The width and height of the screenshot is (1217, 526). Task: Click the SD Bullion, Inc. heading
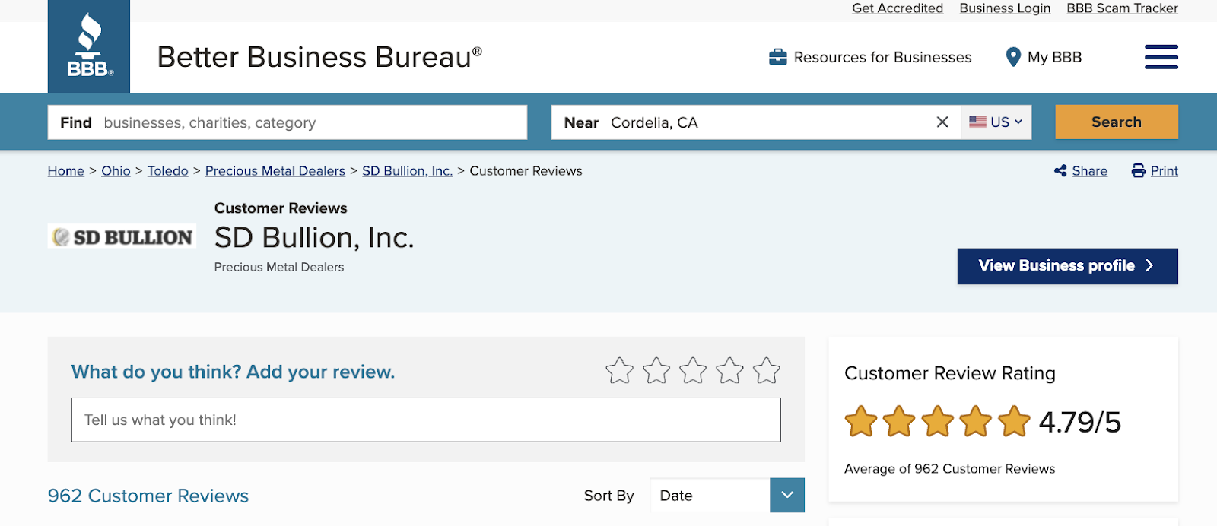coord(314,238)
